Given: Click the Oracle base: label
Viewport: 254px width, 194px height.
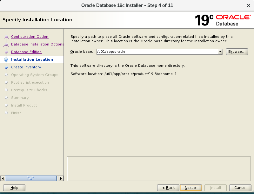Looking at the screenshot, I should pyautogui.click(x=82, y=52).
